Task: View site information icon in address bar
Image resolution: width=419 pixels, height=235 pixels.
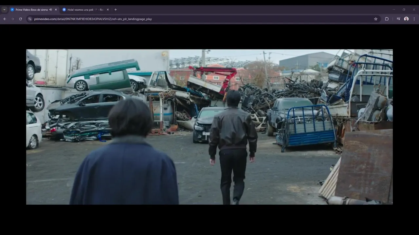Action: (x=30, y=19)
